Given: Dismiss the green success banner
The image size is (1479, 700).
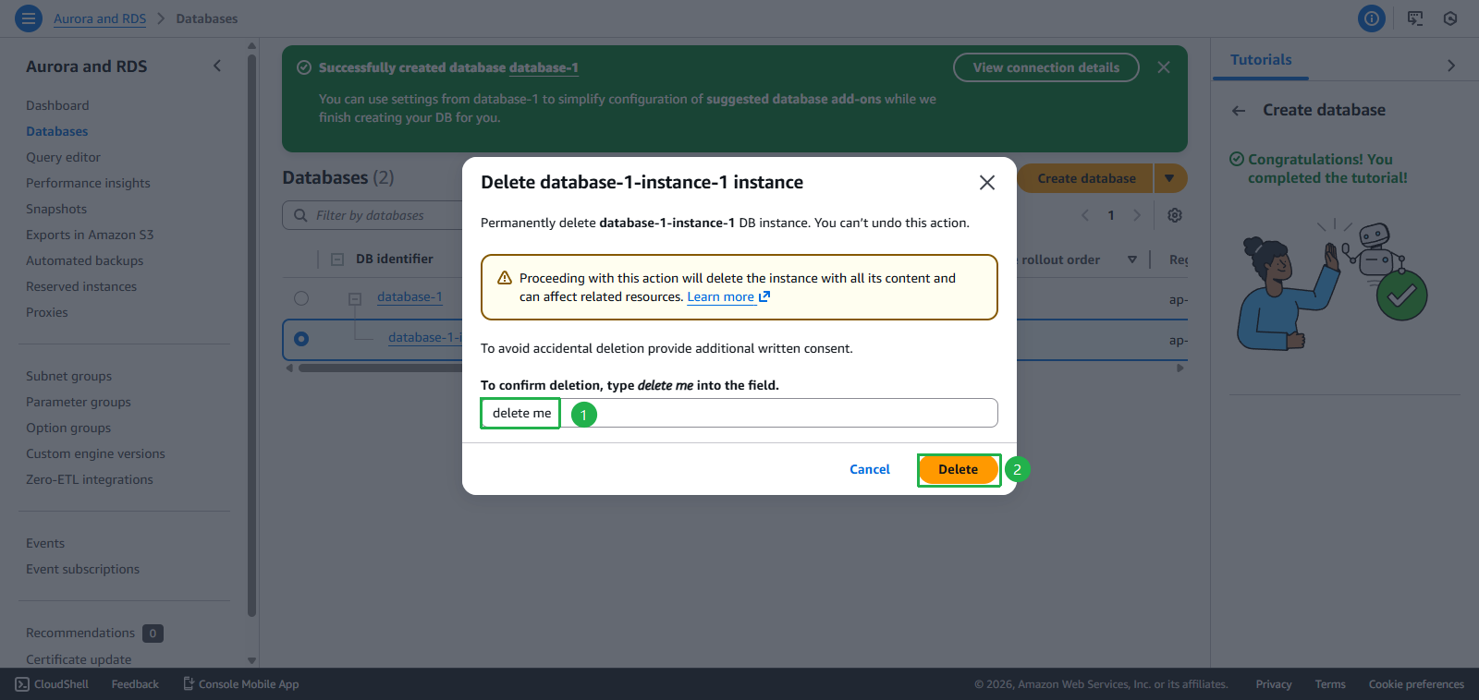Looking at the screenshot, I should [x=1163, y=67].
